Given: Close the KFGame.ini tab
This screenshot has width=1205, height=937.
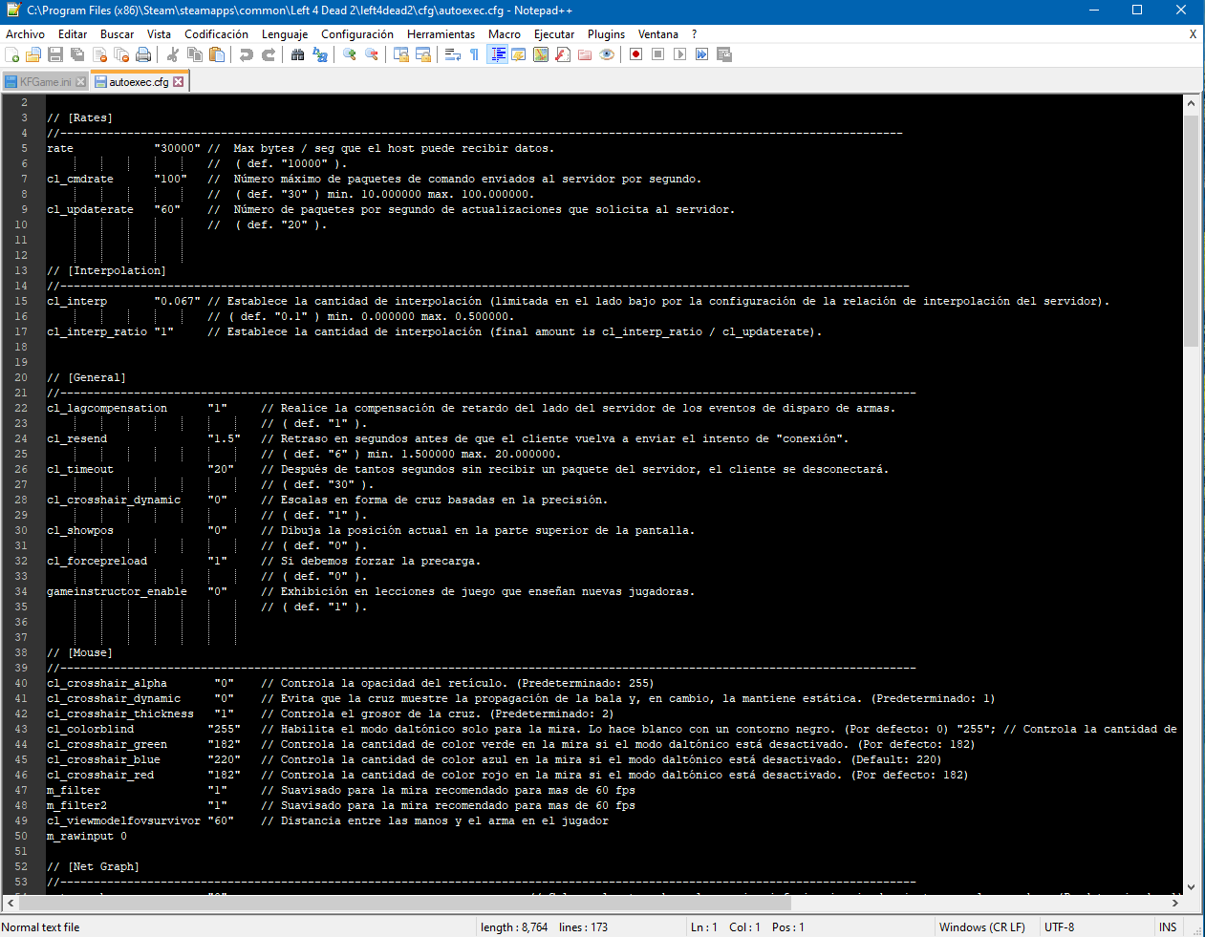Looking at the screenshot, I should pos(81,82).
